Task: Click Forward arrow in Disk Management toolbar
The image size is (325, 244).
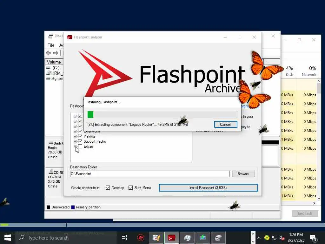Action: [56, 53]
